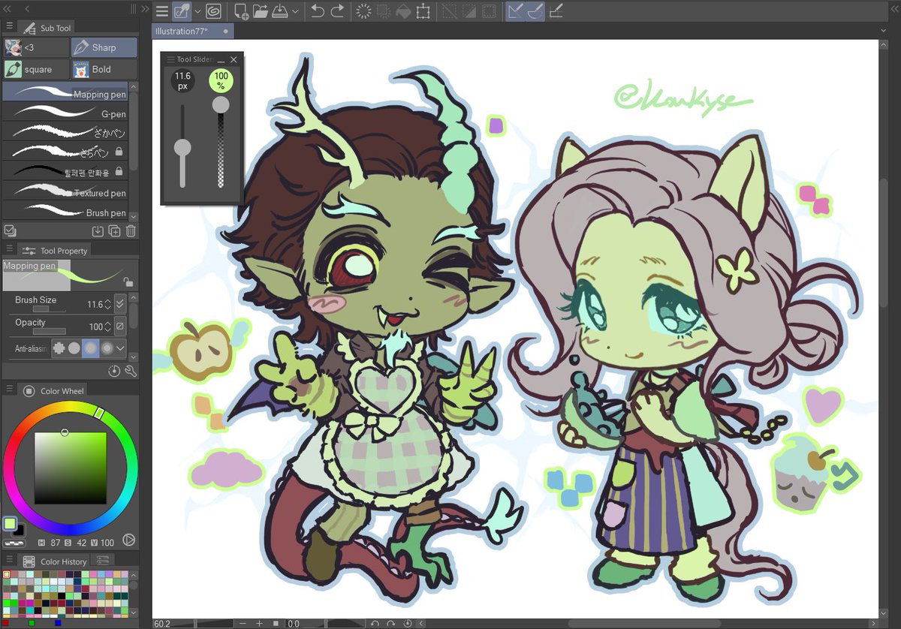Clear the layer with the Delete icon

tap(363, 11)
